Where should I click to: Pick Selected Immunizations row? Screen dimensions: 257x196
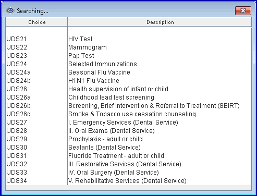129,64
